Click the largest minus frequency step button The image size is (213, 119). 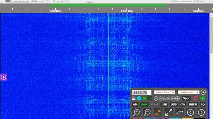tap(156, 99)
